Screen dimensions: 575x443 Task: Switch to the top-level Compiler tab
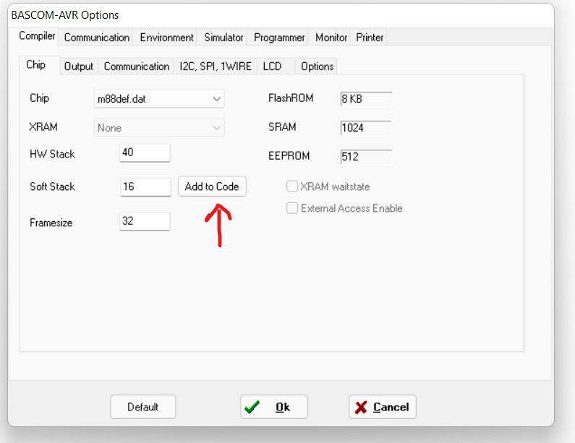pos(37,36)
